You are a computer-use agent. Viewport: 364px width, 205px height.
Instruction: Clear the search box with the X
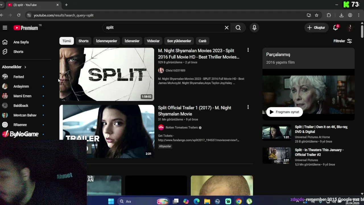pyautogui.click(x=227, y=28)
